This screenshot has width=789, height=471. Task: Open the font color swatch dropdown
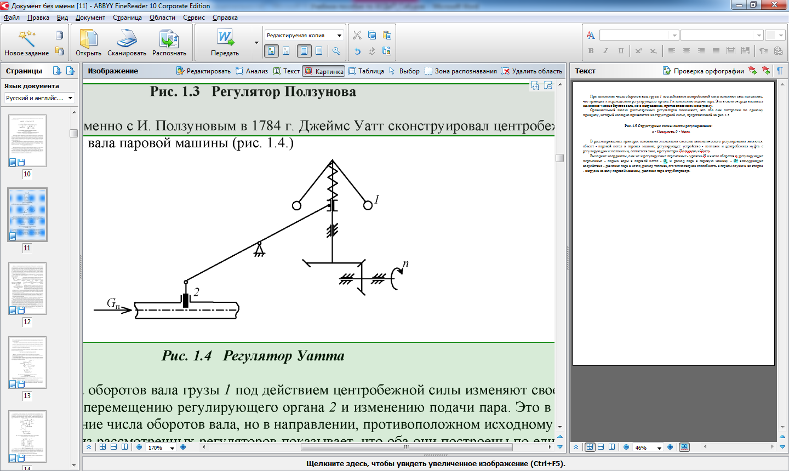(x=775, y=35)
